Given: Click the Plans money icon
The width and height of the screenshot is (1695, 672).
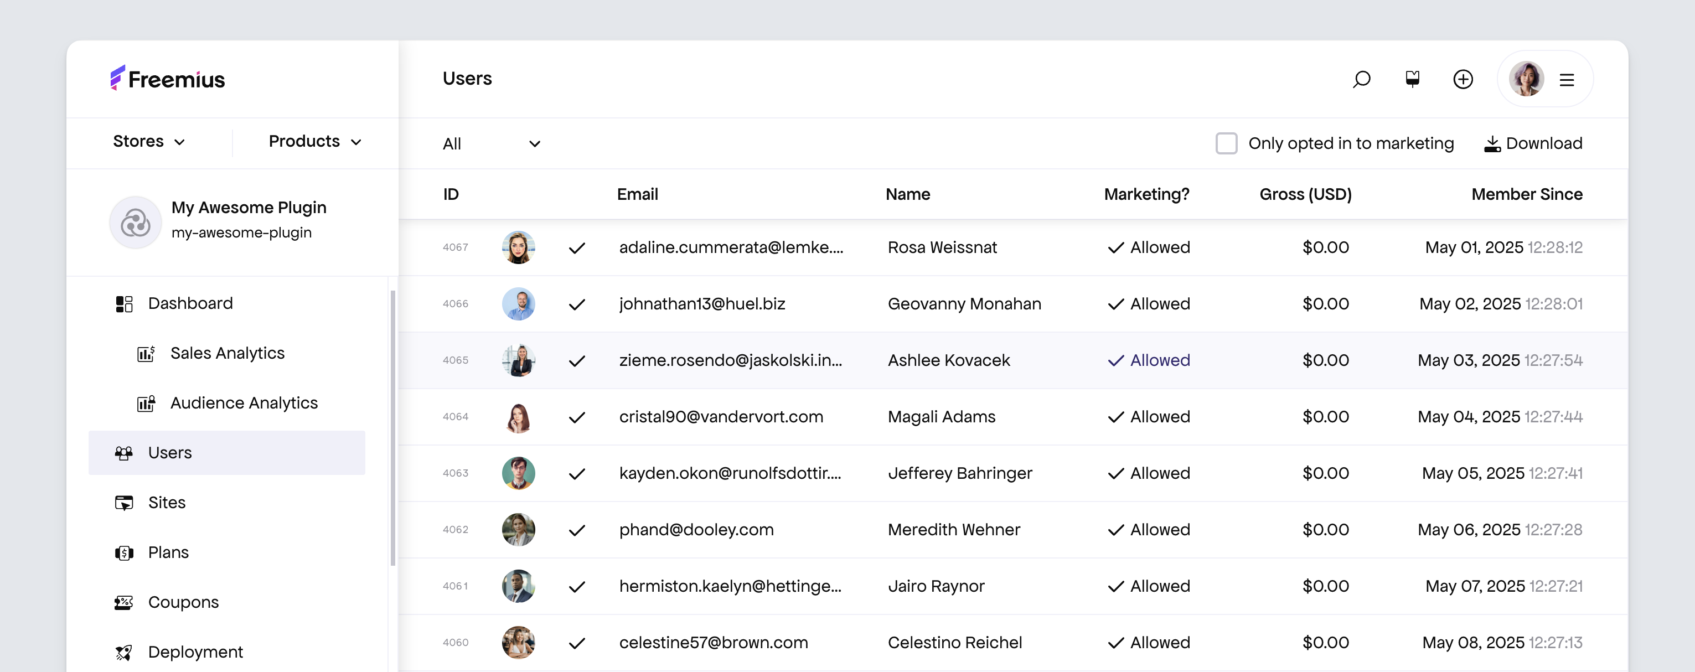Looking at the screenshot, I should (x=123, y=553).
